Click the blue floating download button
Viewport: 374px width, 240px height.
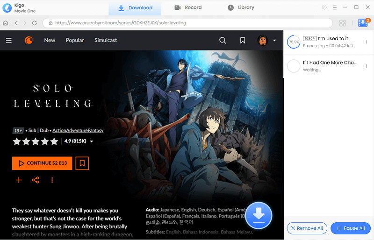(x=259, y=215)
